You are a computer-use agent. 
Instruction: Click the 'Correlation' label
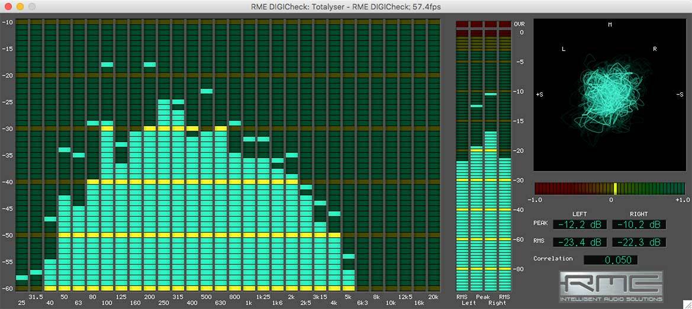tap(552, 259)
